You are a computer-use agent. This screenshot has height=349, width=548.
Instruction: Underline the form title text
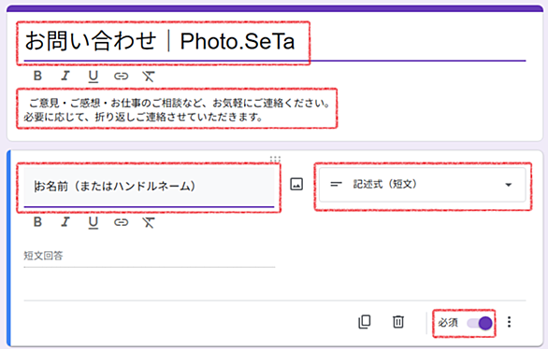pos(93,77)
